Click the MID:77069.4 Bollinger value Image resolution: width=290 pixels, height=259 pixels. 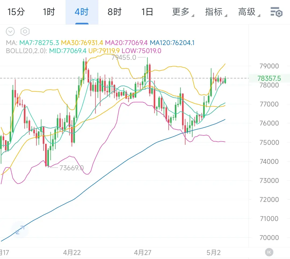pos(68,51)
